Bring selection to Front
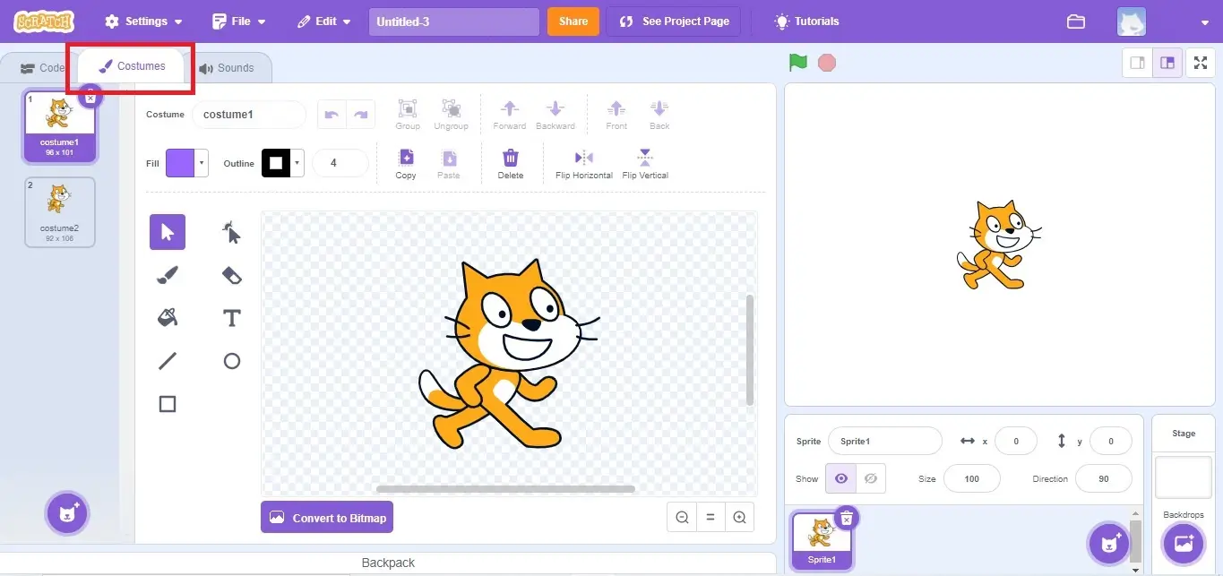 616,115
